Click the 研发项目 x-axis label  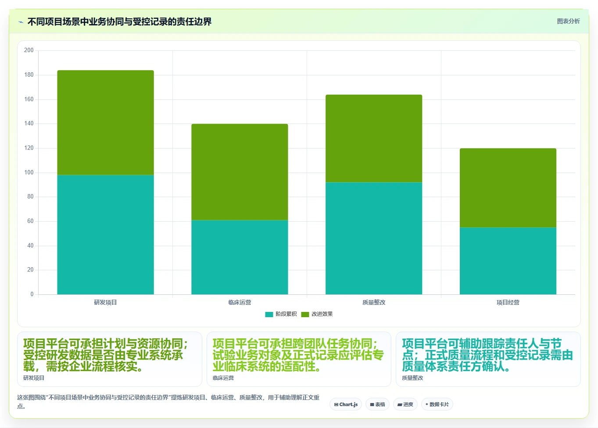pos(105,302)
